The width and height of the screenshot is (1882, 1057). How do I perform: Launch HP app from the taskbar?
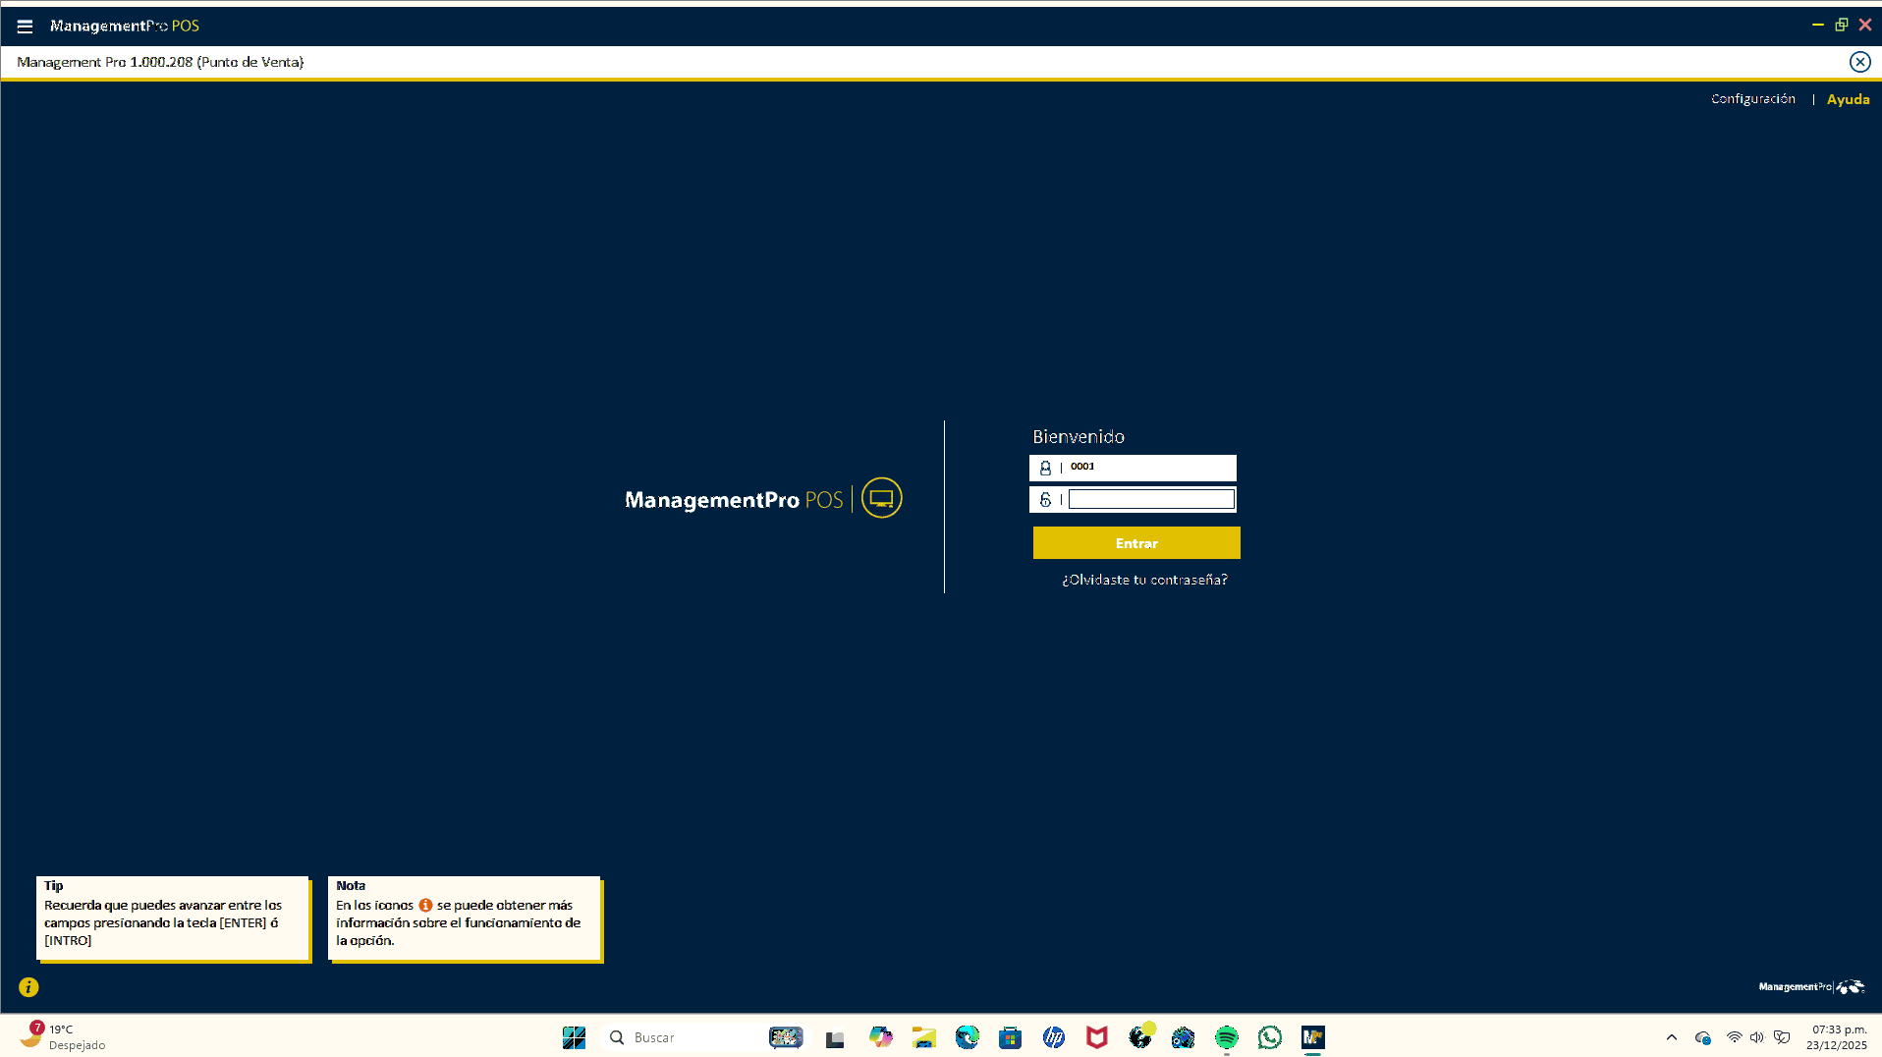1053,1037
